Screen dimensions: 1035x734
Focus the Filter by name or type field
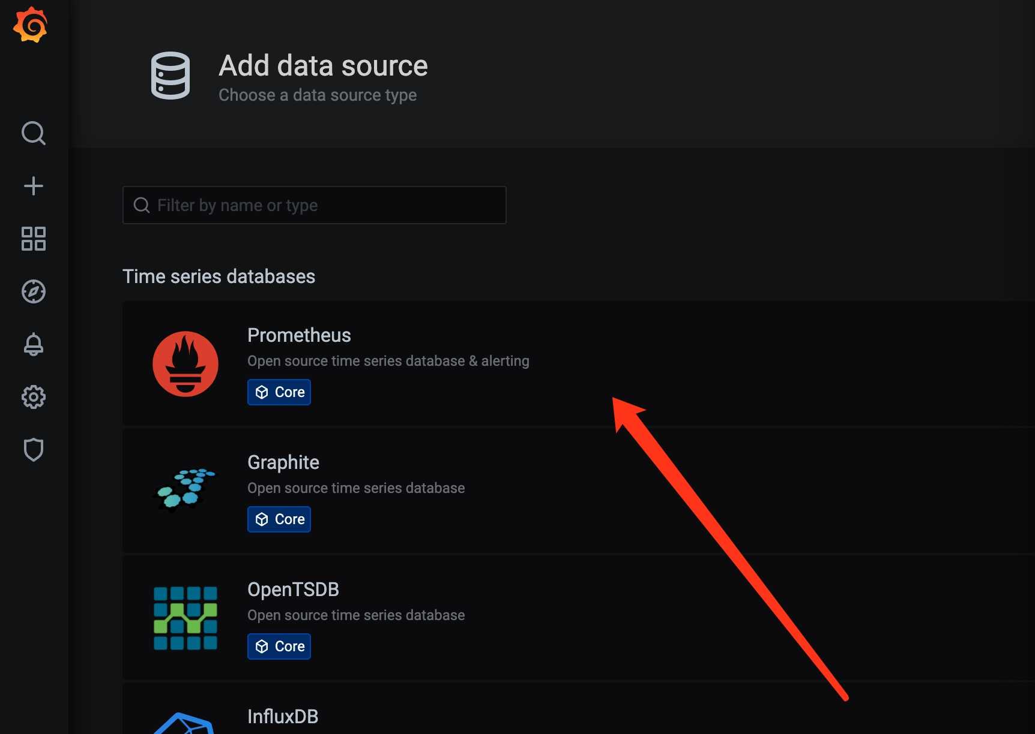[315, 205]
